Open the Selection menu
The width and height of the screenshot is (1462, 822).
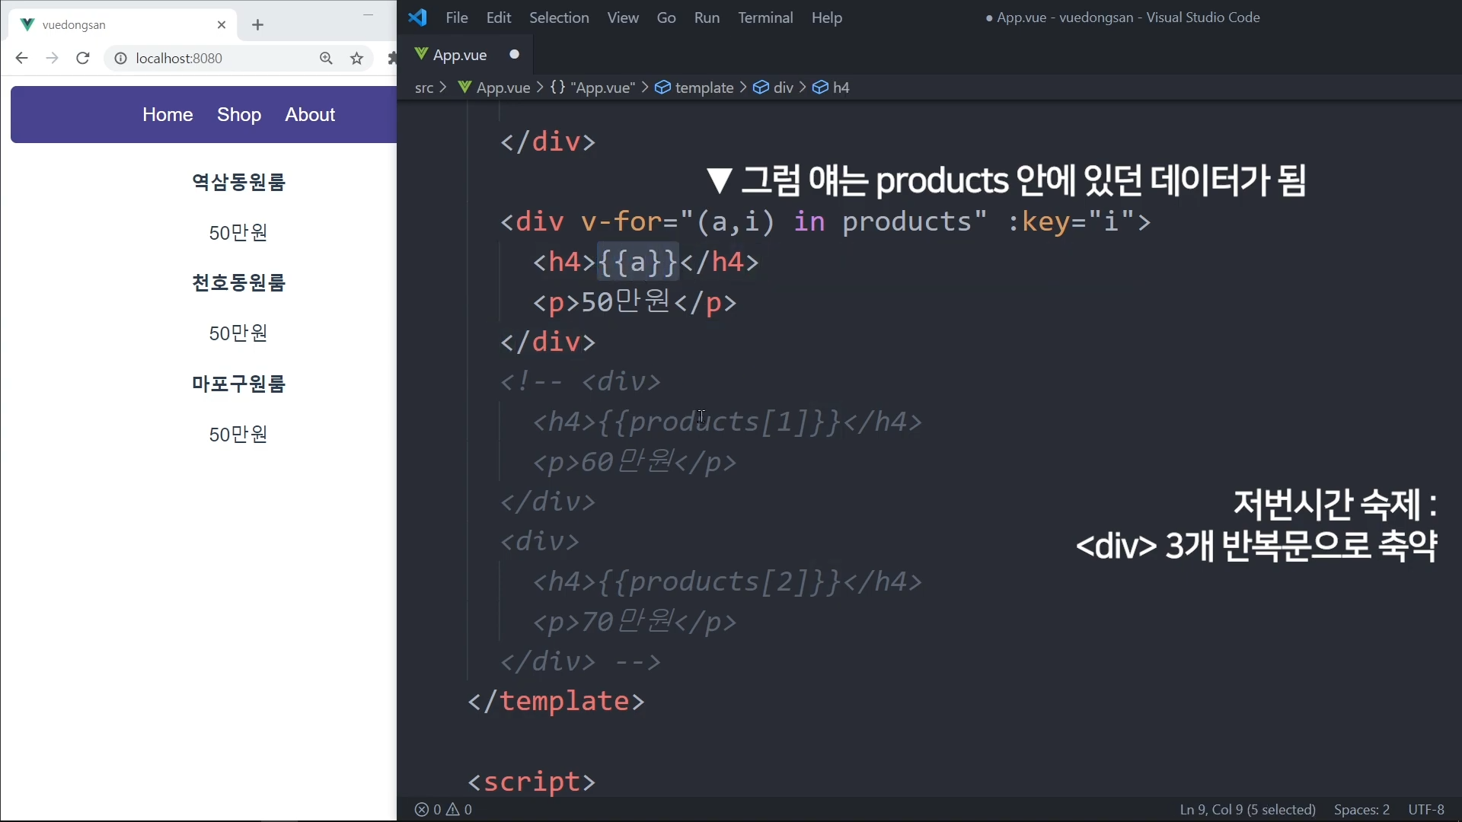tap(559, 18)
